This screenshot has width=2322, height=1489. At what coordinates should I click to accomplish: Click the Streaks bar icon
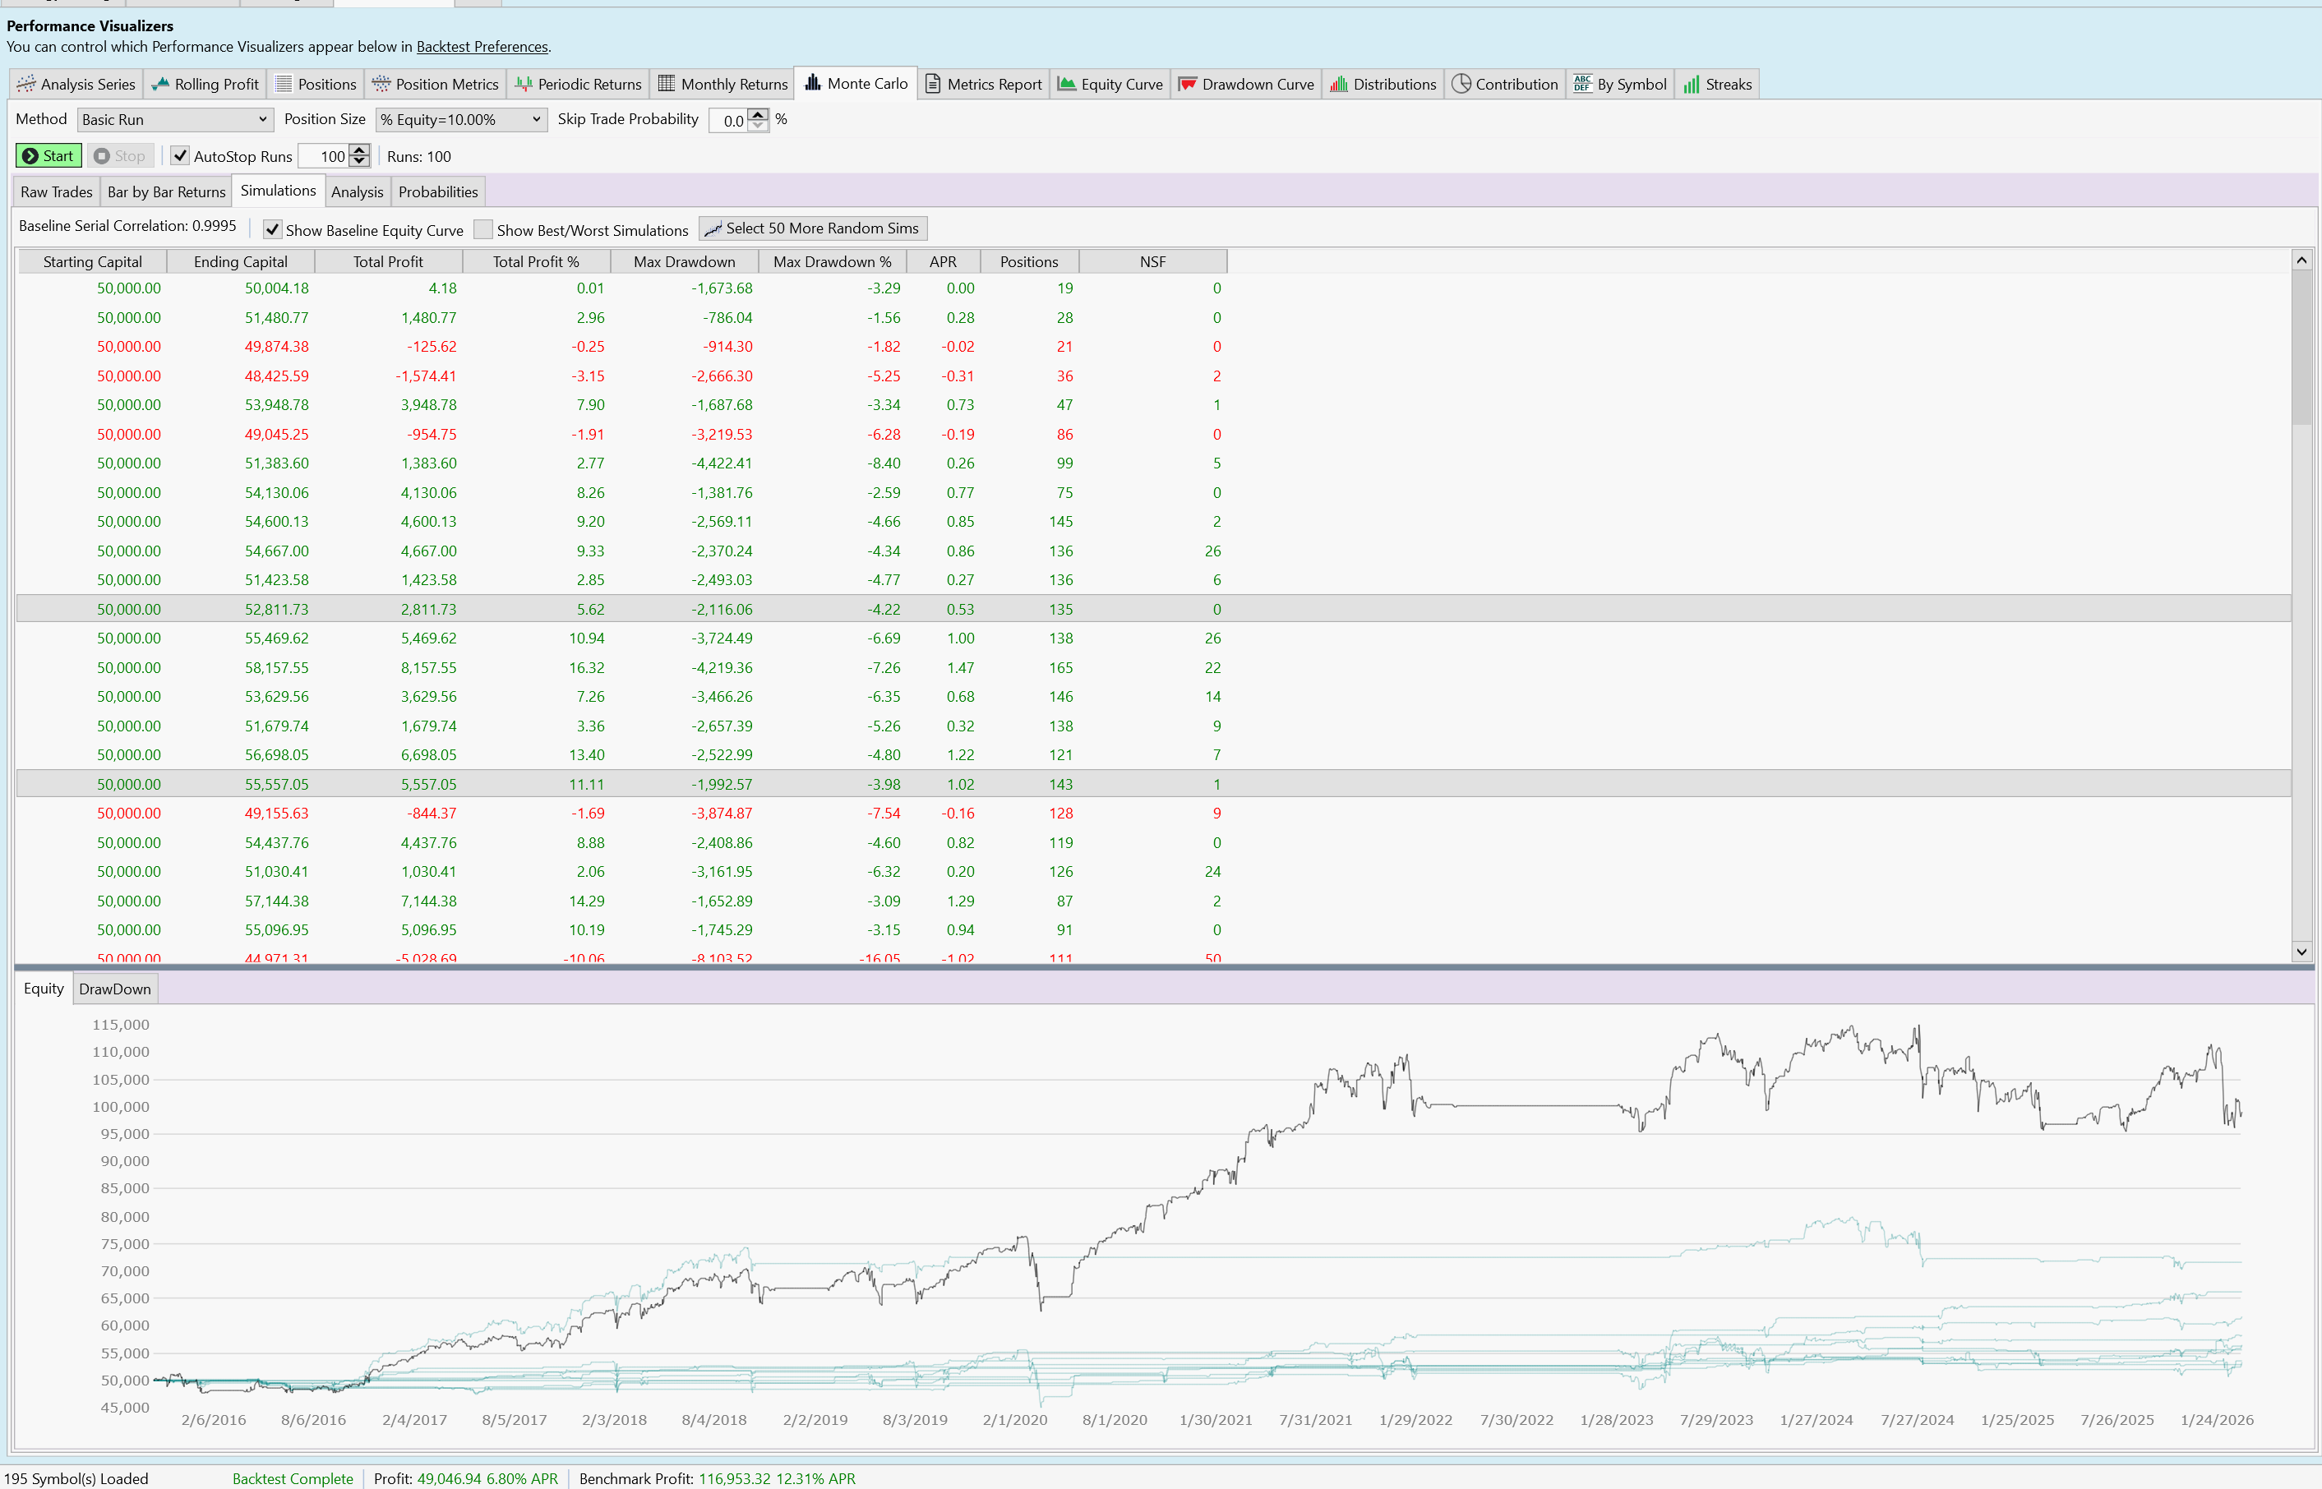click(1692, 84)
